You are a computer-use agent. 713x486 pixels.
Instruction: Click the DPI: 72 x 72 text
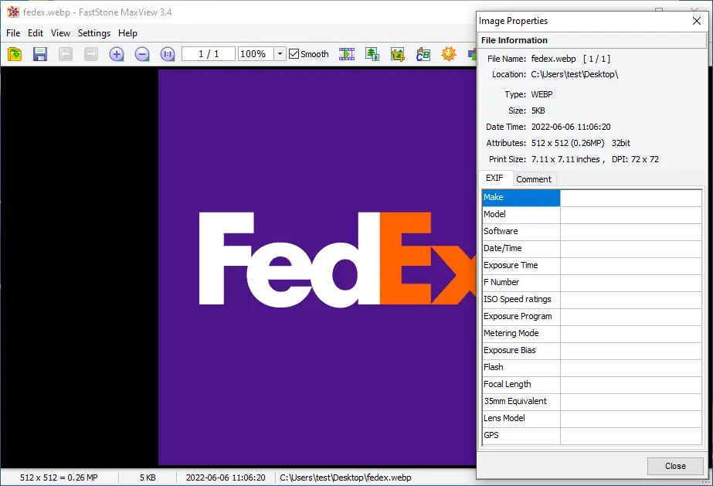pyautogui.click(x=635, y=160)
